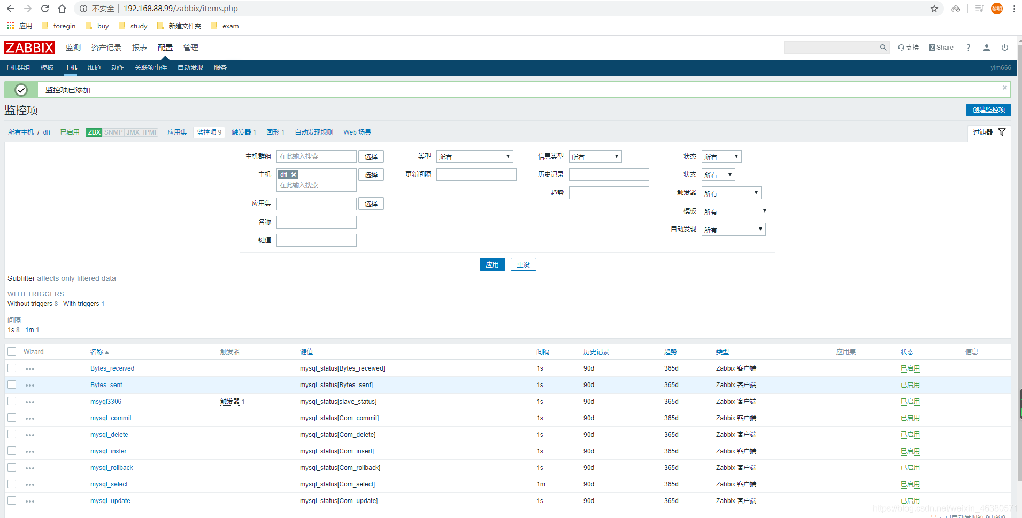Image resolution: width=1022 pixels, height=518 pixels.
Task: Open the wizard dots menu for Bytes_sent
Action: 30,386
